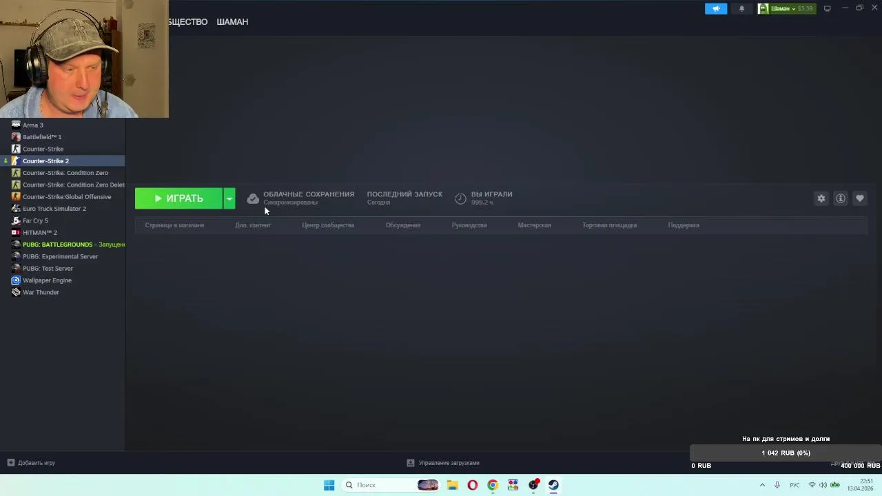Open cloud saves status icon
The width and height of the screenshot is (882, 496).
coord(253,198)
